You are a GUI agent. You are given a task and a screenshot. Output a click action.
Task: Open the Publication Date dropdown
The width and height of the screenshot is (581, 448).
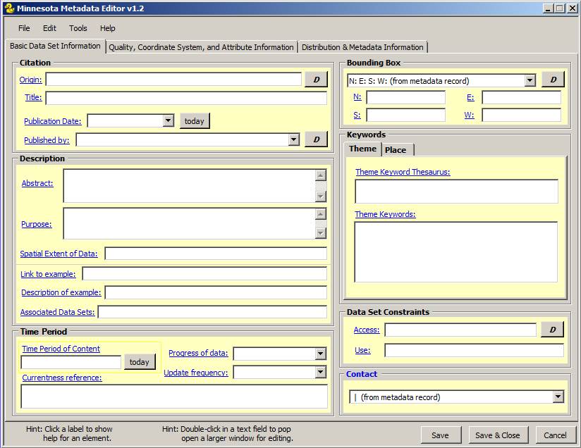169,120
